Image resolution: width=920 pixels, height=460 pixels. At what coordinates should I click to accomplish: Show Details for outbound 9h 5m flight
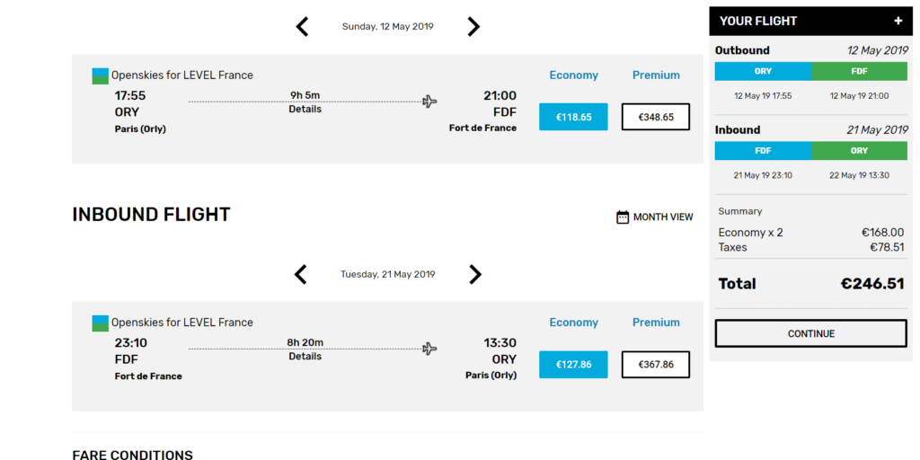(305, 110)
